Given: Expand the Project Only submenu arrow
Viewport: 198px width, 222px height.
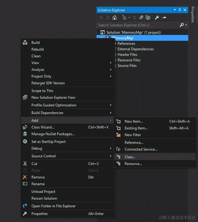Looking at the screenshot, I should tap(111, 76).
